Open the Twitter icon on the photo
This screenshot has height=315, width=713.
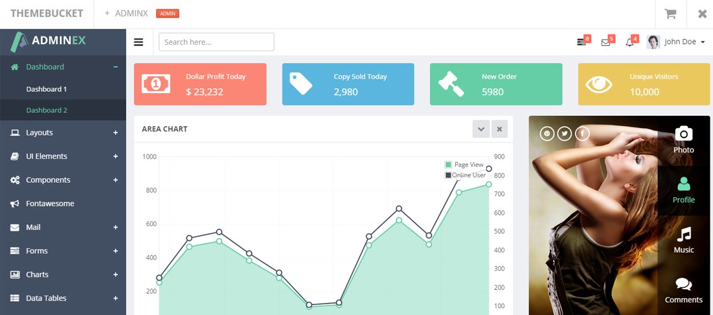click(564, 133)
